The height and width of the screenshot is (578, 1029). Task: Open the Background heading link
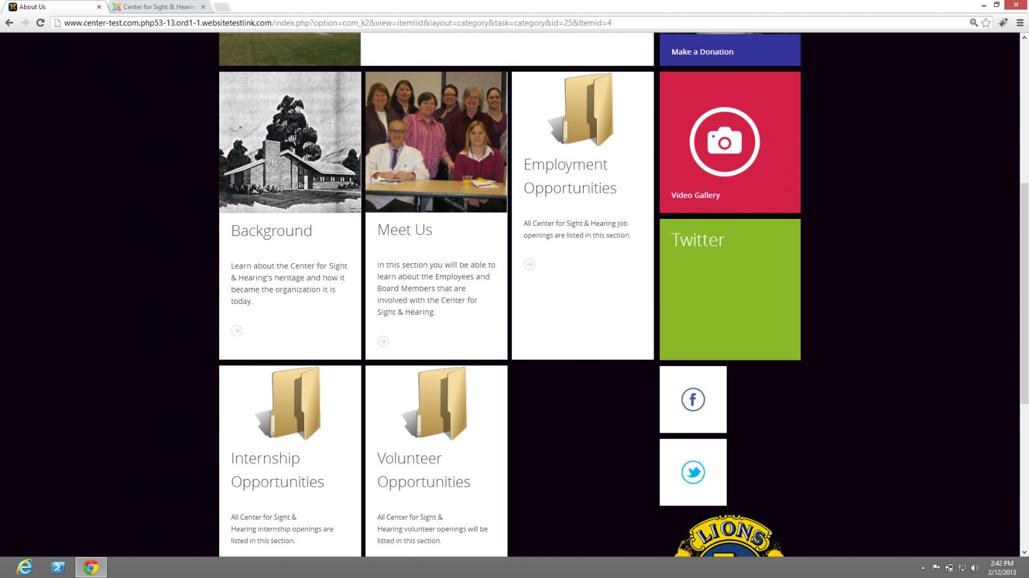pyautogui.click(x=271, y=230)
